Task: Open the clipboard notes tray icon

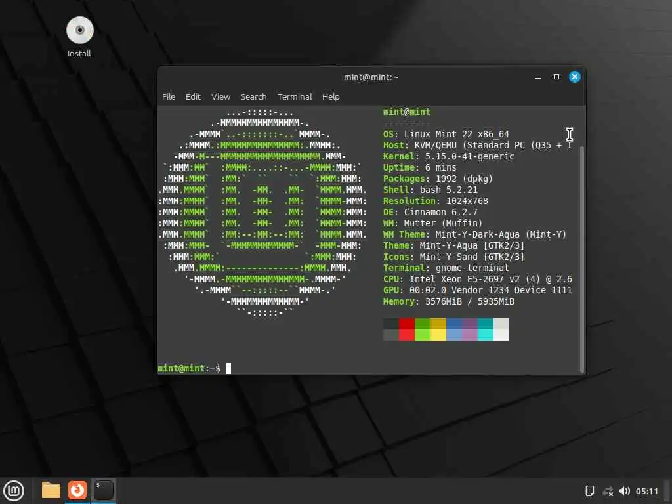Action: coord(590,491)
